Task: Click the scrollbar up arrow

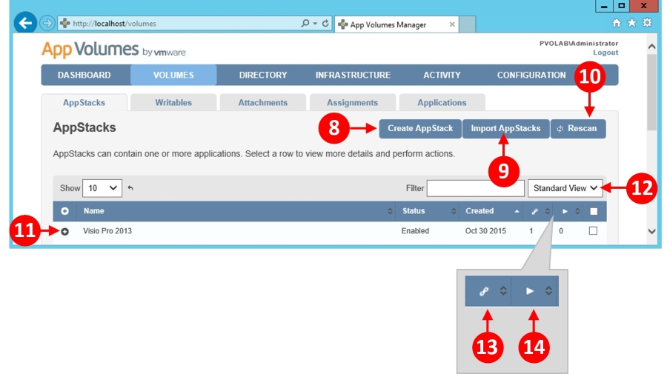Action: (651, 47)
